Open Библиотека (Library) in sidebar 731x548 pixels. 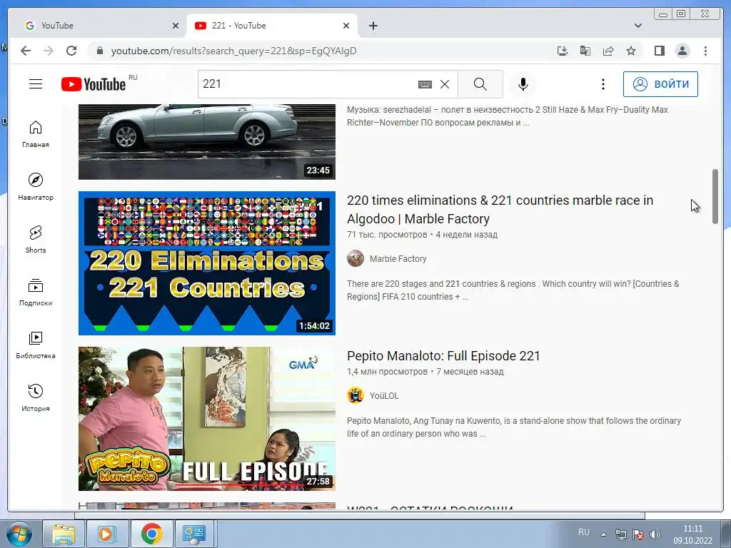(x=36, y=345)
